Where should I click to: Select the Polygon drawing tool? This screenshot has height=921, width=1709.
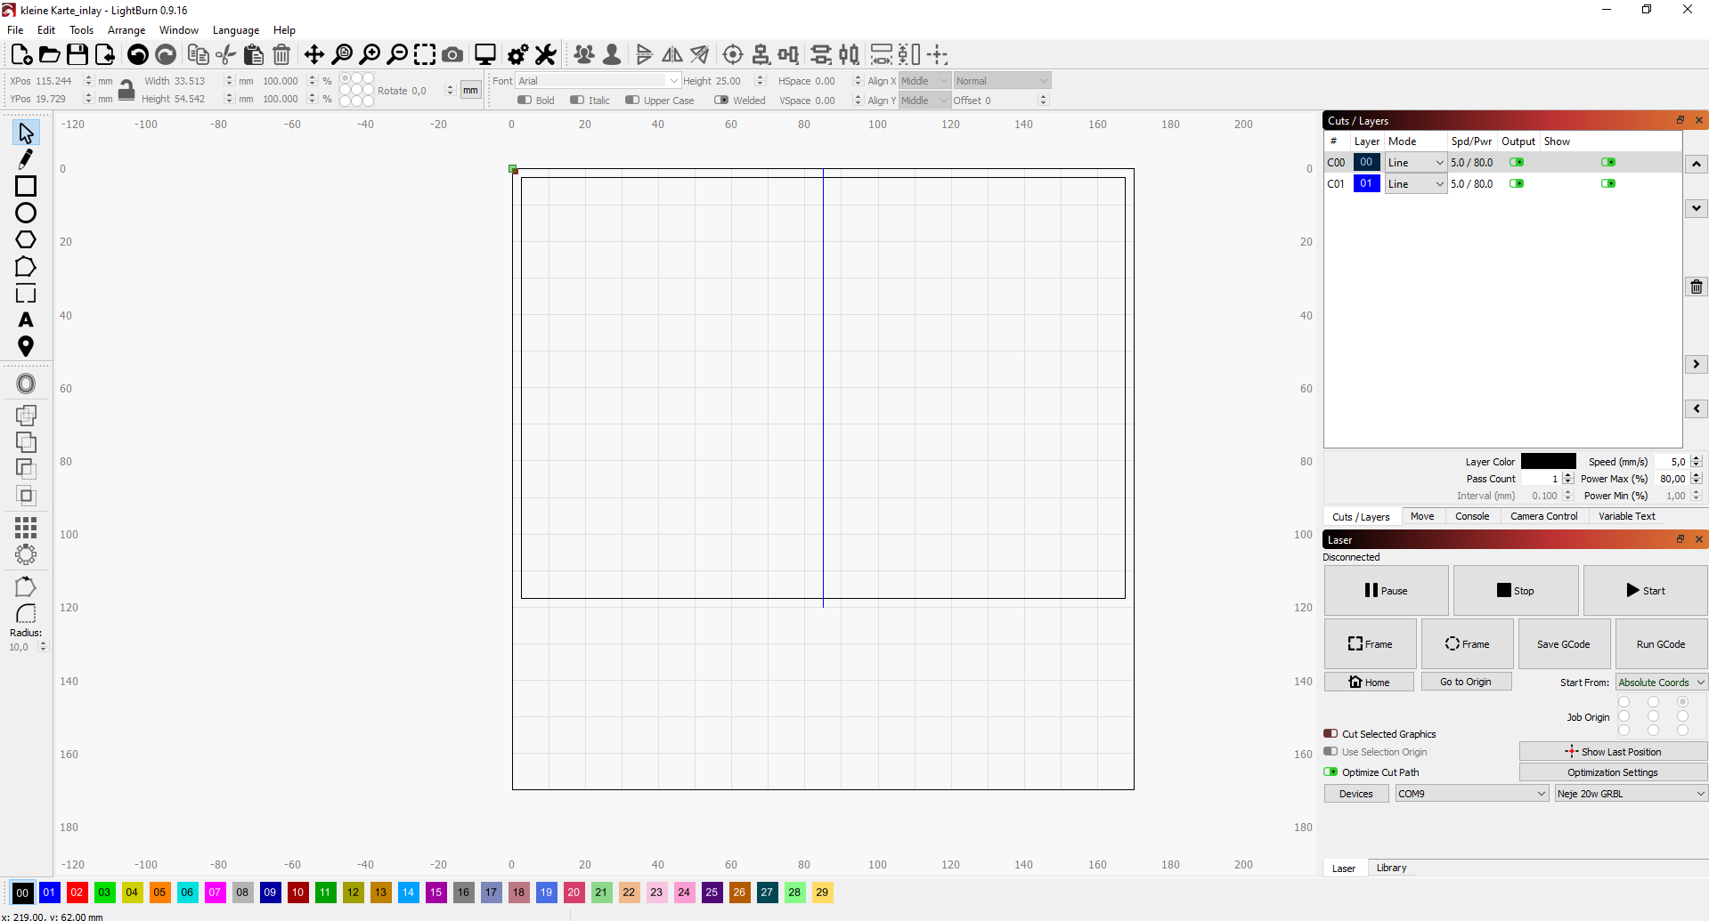pos(26,239)
